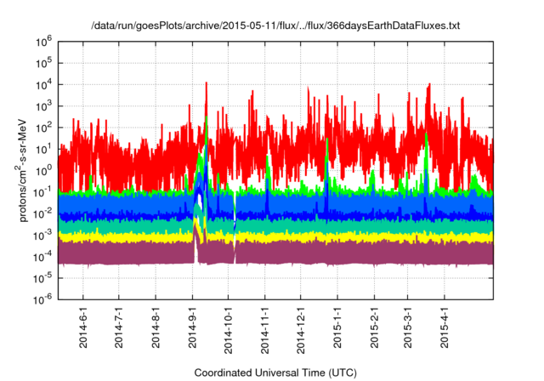The width and height of the screenshot is (544, 381).
Task: Click the 2014-9-1 date label
Action: [x=193, y=327]
